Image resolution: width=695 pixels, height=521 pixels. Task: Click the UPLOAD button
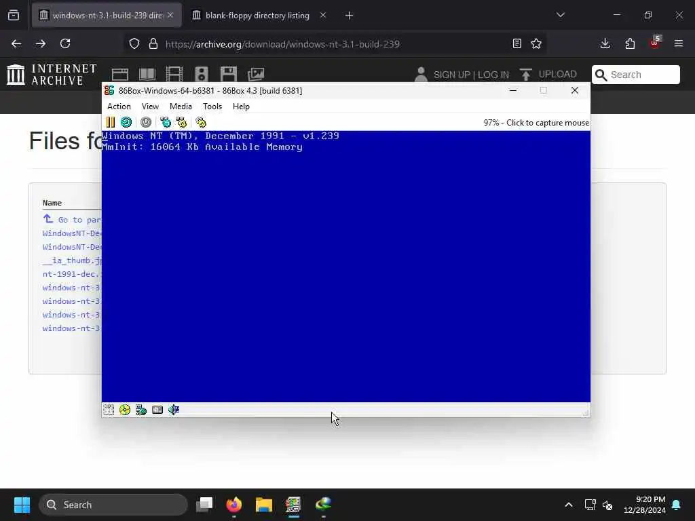click(x=548, y=74)
